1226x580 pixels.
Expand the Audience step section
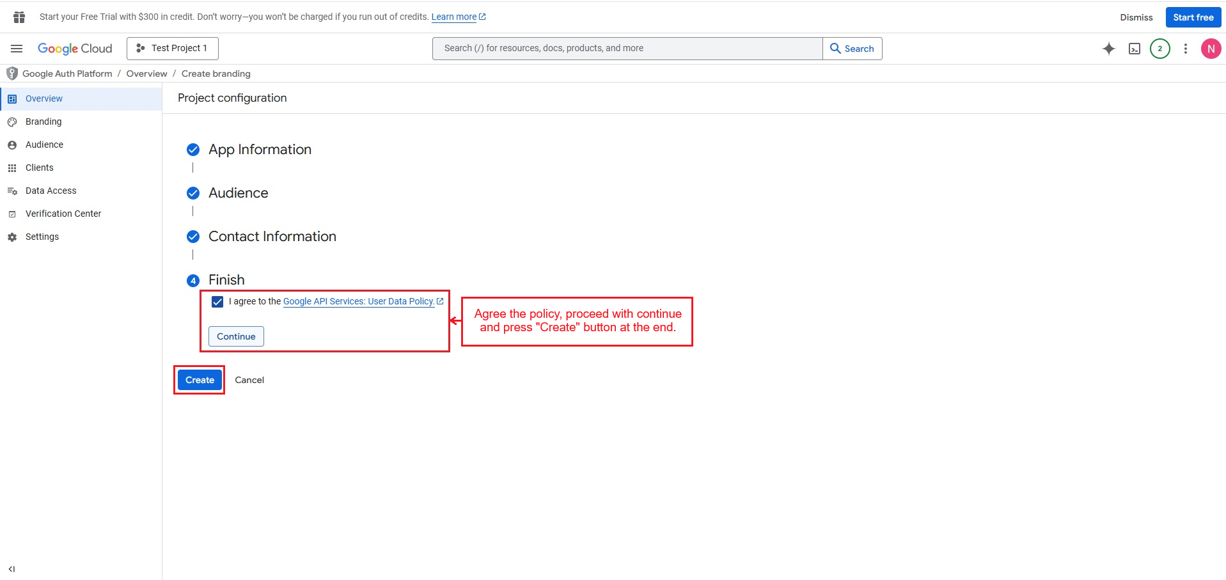[x=238, y=193]
